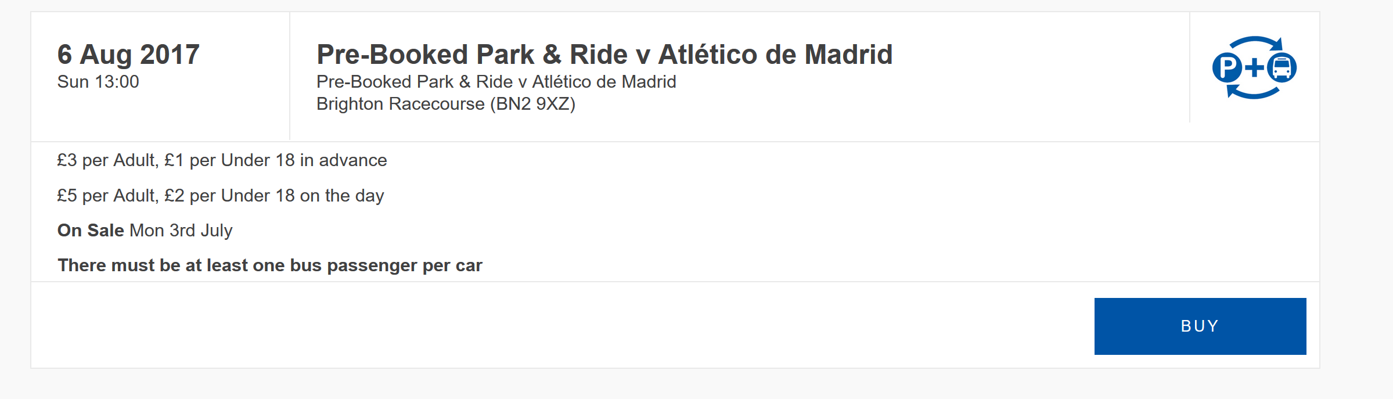The image size is (1393, 399).
Task: Click the Pre-Booked Park & Ride subtitle line
Action: tap(496, 82)
